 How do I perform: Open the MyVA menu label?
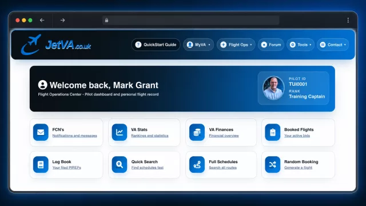tap(201, 45)
